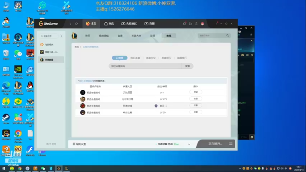Viewport: 306px width, 172px height.
Task: Open the 先锋测试 tab
Action: (129, 24)
